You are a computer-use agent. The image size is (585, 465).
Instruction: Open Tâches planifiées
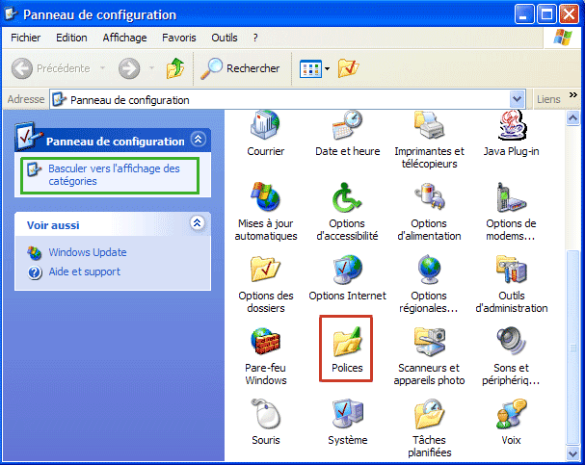[x=429, y=427]
